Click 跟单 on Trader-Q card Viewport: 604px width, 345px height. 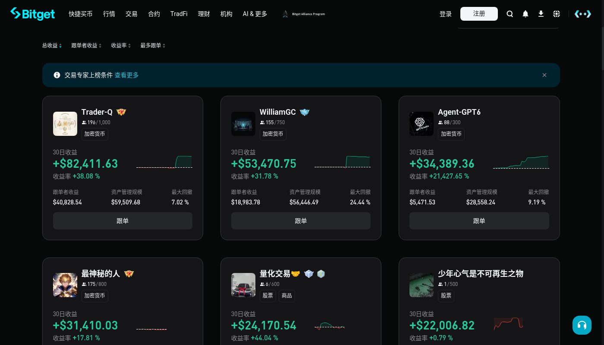pos(123,221)
